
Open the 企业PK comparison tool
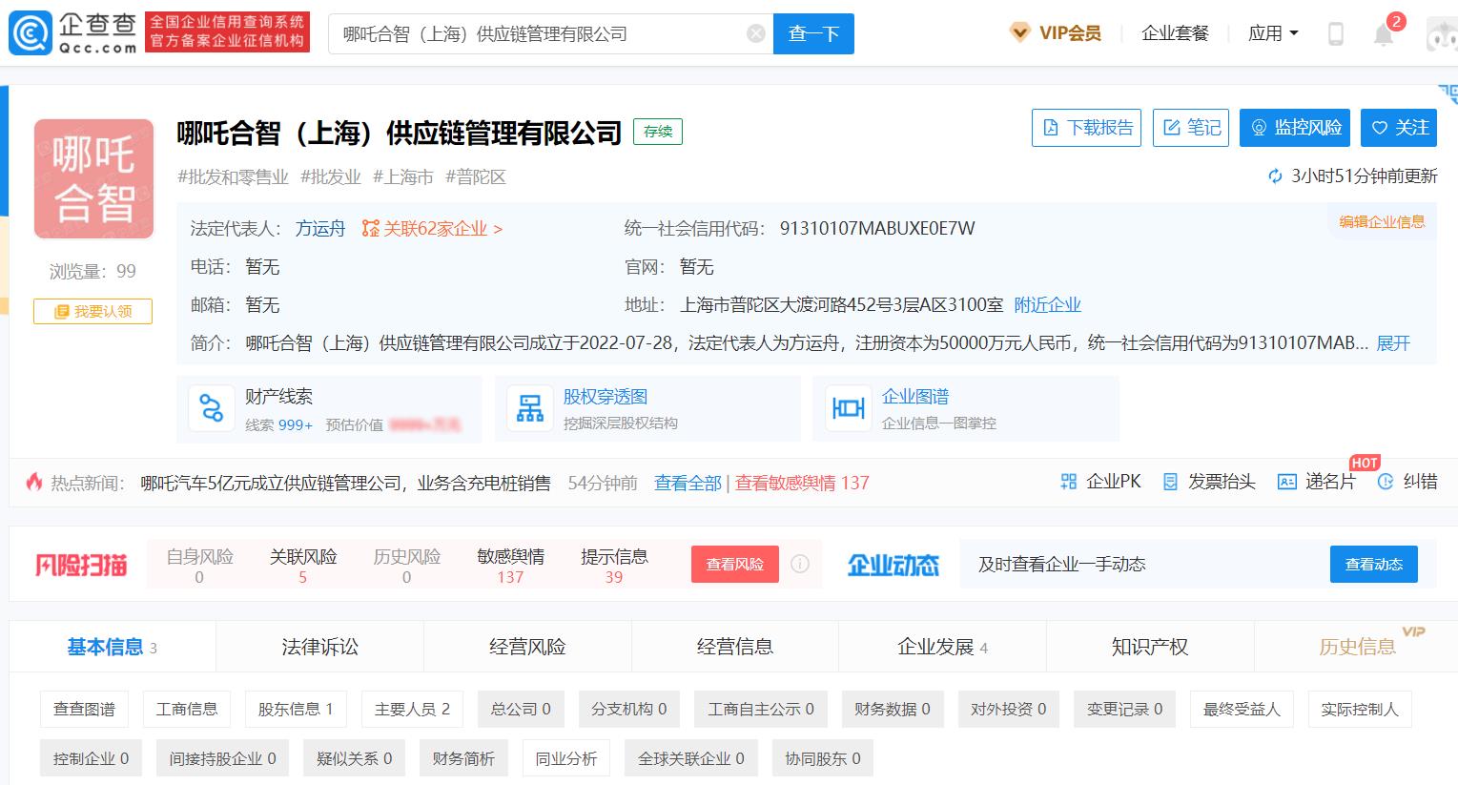point(1100,483)
